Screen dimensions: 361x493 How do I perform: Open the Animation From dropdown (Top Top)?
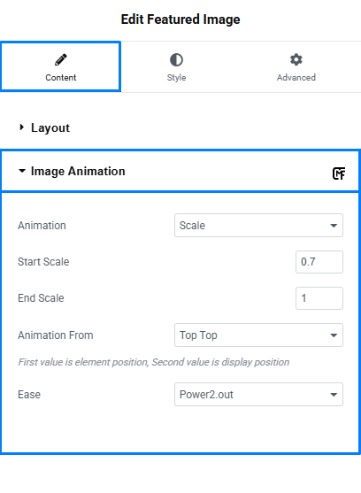point(258,335)
